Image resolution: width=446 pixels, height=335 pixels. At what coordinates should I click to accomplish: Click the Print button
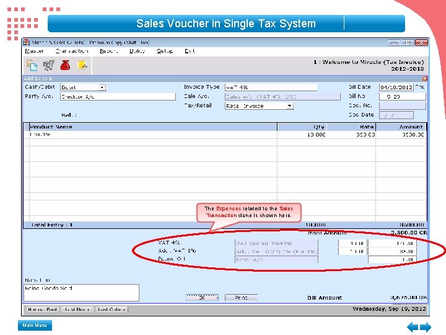(x=241, y=298)
